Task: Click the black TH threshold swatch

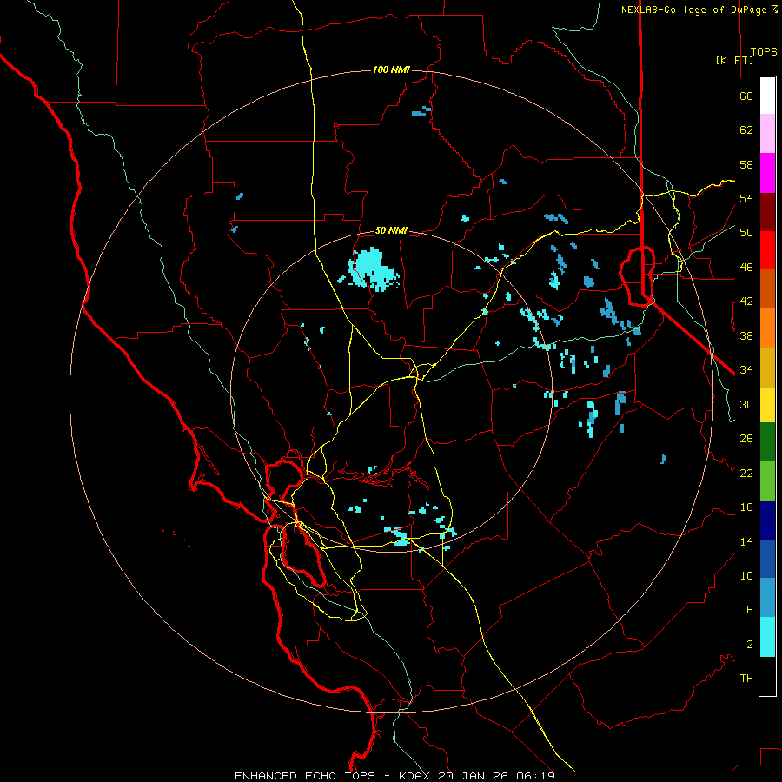Action: tap(767, 676)
